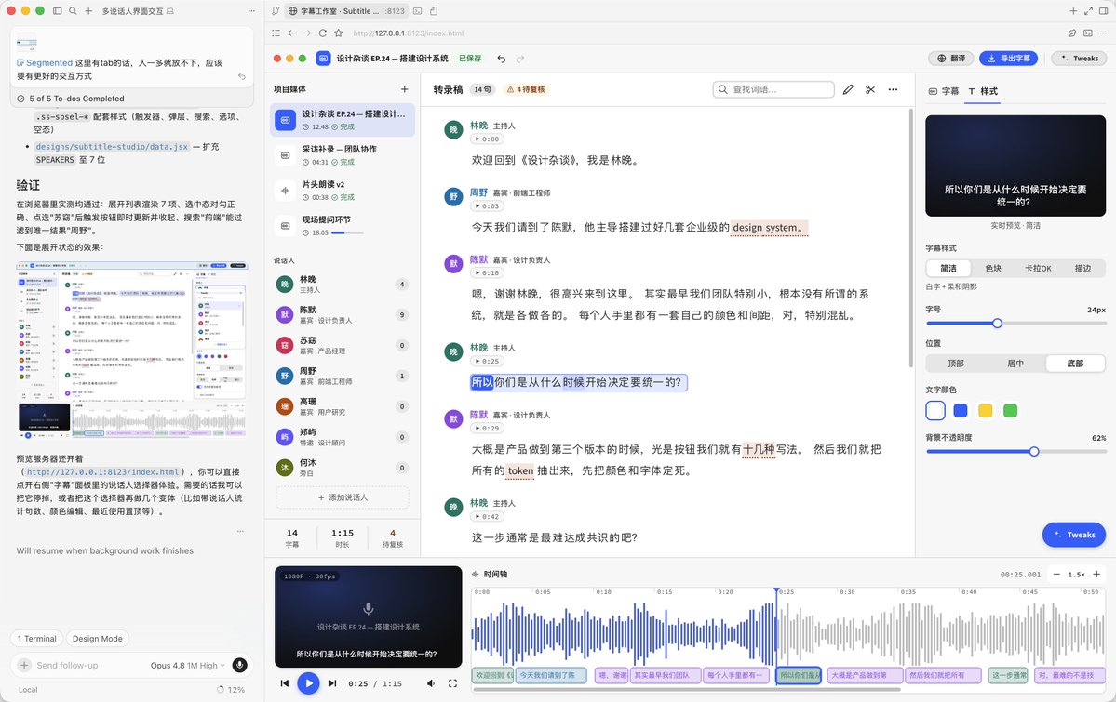Click the microphone icon in the chat input

(240, 665)
